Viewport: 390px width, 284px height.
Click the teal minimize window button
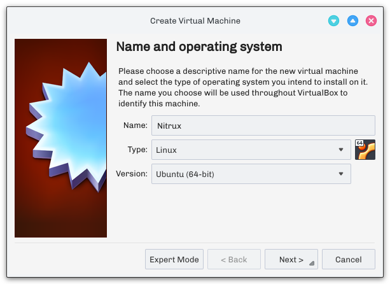point(333,20)
